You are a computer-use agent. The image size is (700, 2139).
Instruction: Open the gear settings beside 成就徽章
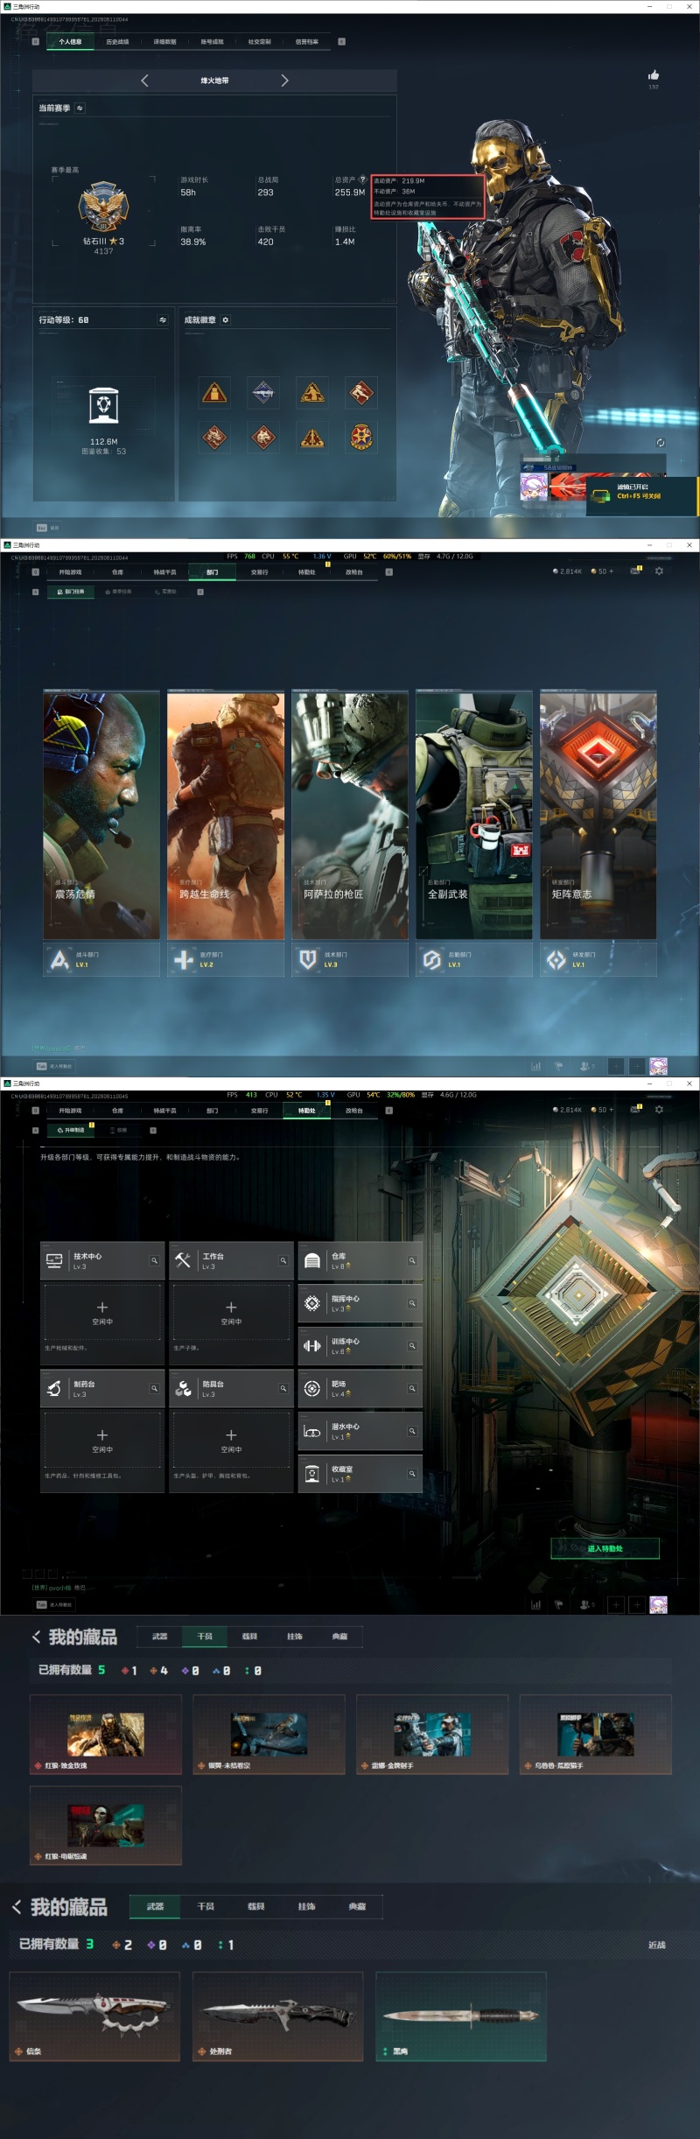click(x=226, y=320)
